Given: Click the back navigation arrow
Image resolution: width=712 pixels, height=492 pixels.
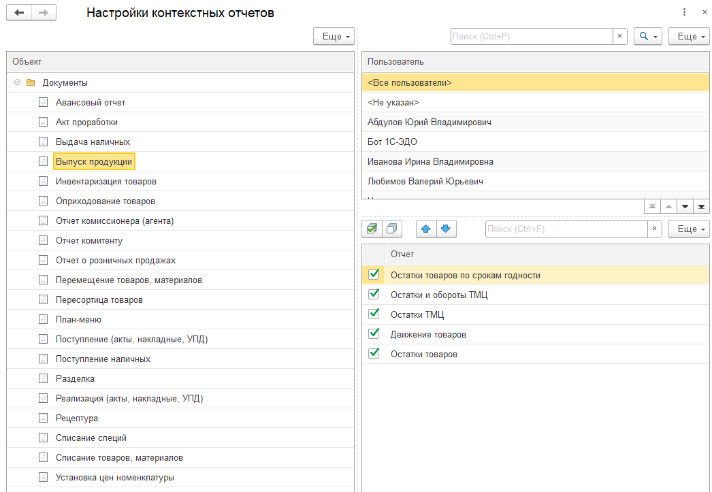Looking at the screenshot, I should [x=19, y=13].
